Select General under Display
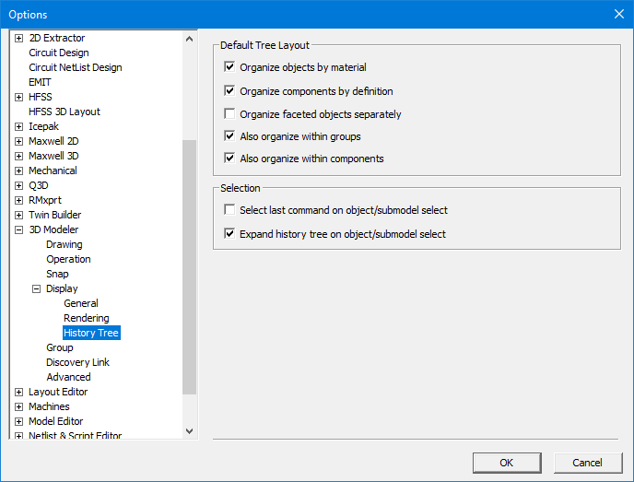 [81, 303]
